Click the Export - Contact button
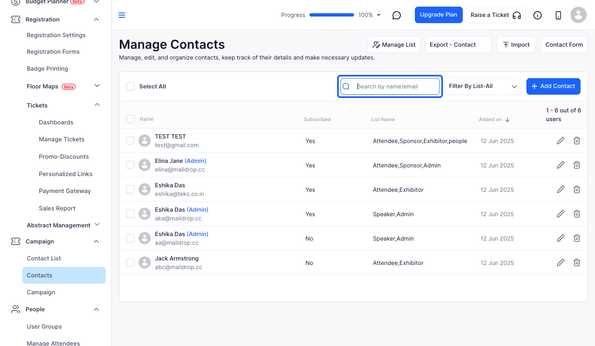 pos(458,45)
